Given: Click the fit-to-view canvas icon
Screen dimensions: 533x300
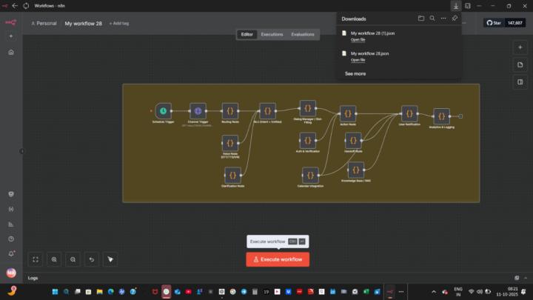Looking at the screenshot, I should [35, 259].
